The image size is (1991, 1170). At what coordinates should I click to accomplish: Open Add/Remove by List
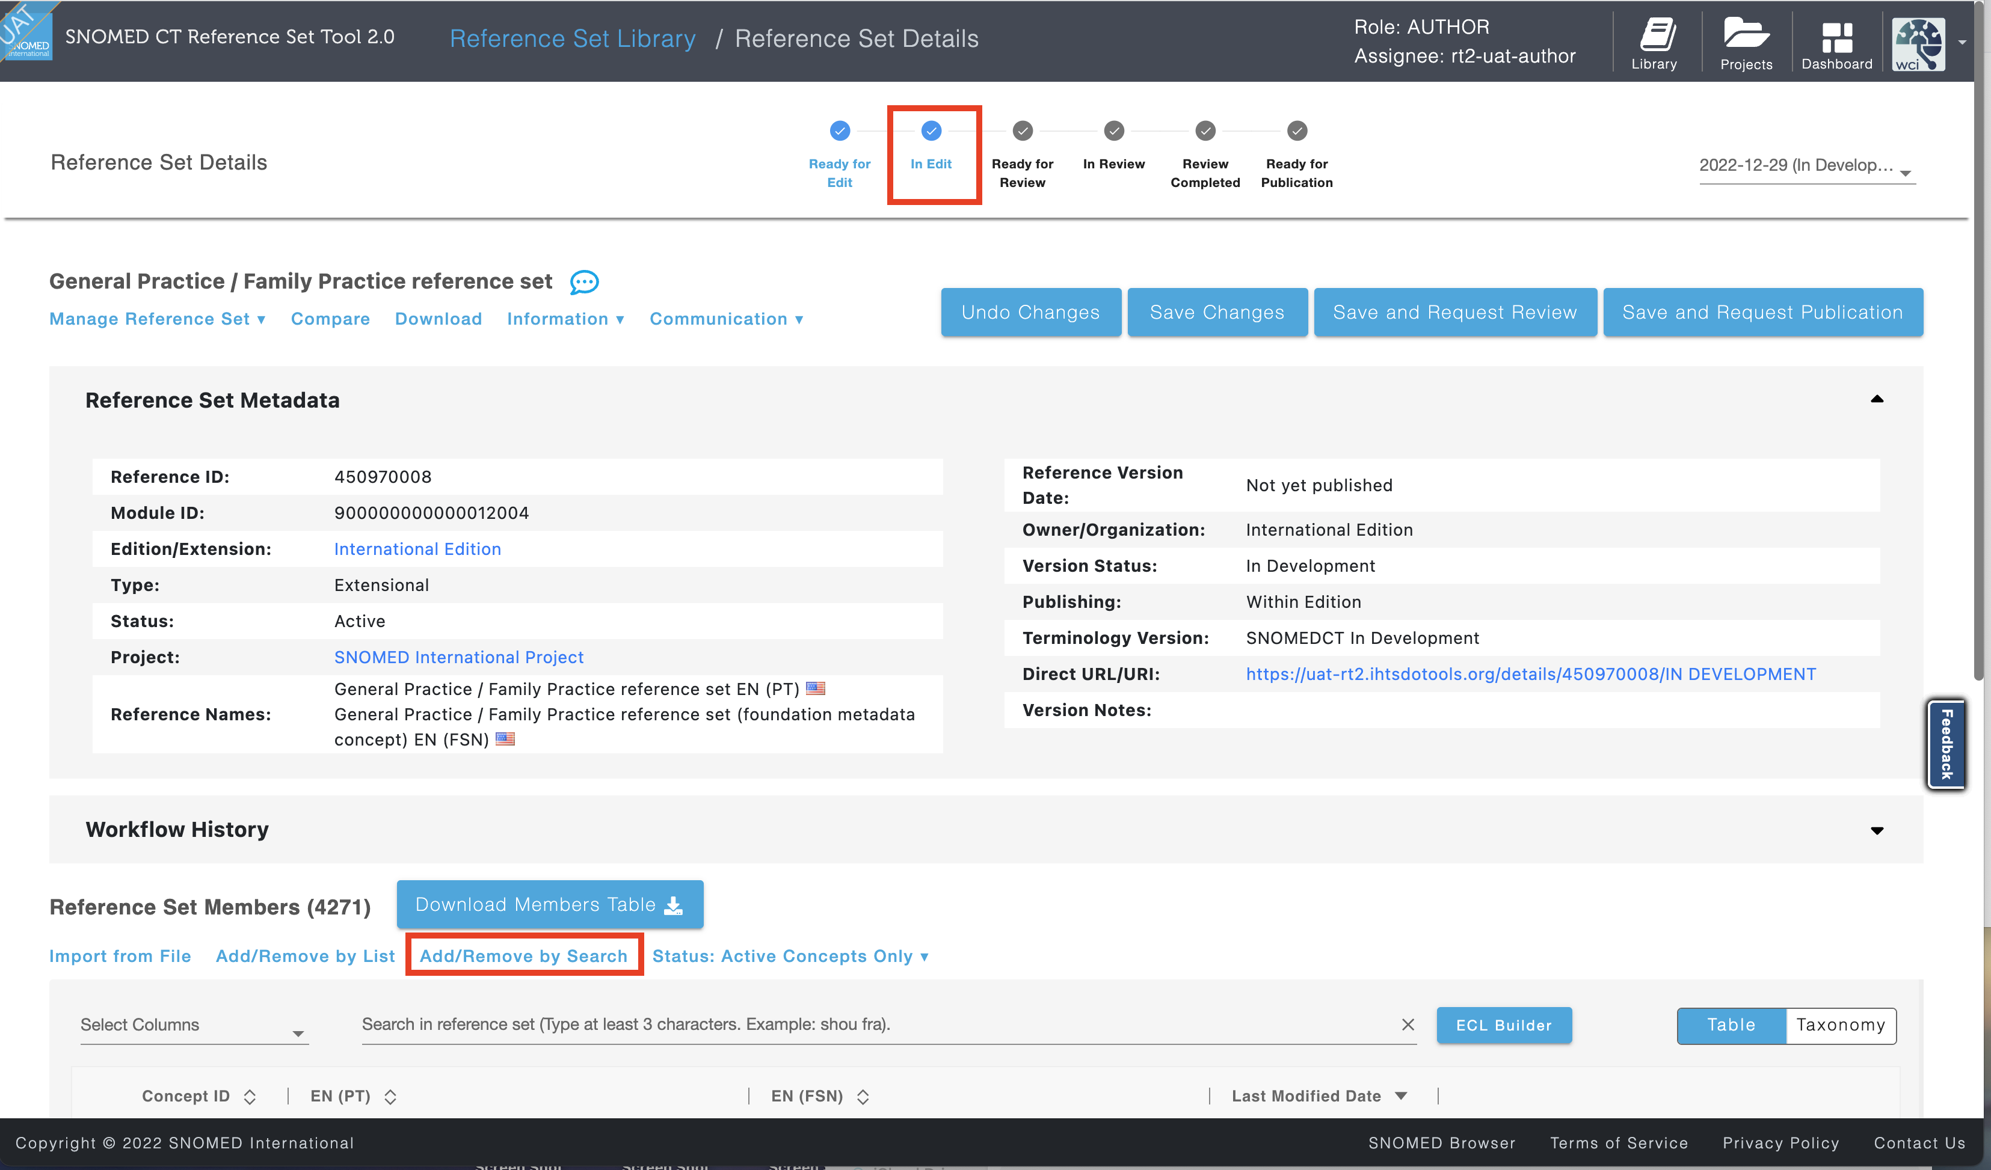305,956
